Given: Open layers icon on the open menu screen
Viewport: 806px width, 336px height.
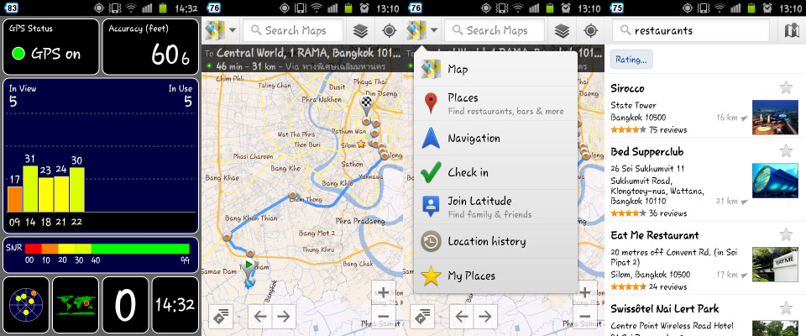Looking at the screenshot, I should [x=563, y=31].
